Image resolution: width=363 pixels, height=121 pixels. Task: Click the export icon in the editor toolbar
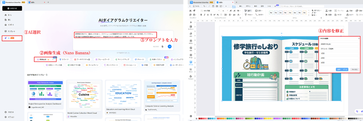point(221,6)
